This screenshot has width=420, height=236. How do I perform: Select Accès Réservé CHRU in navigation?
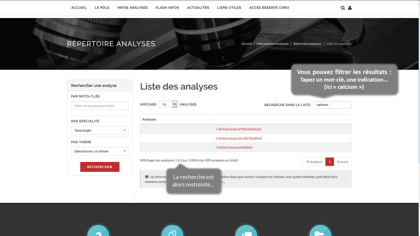click(269, 8)
